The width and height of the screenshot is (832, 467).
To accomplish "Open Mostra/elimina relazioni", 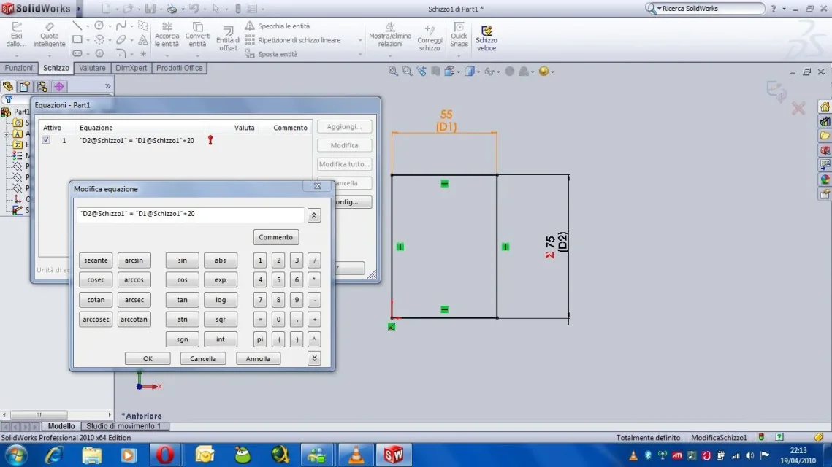I will (390, 34).
